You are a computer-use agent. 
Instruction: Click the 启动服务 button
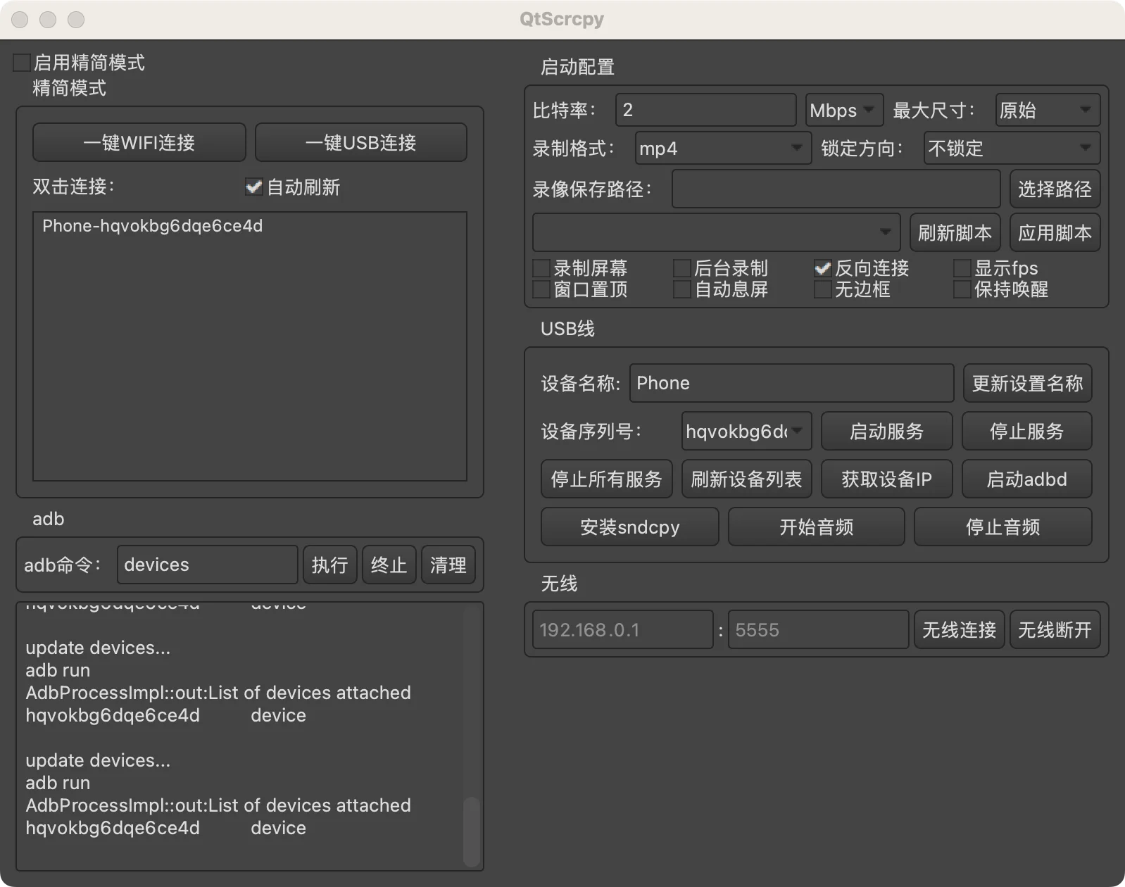click(886, 431)
